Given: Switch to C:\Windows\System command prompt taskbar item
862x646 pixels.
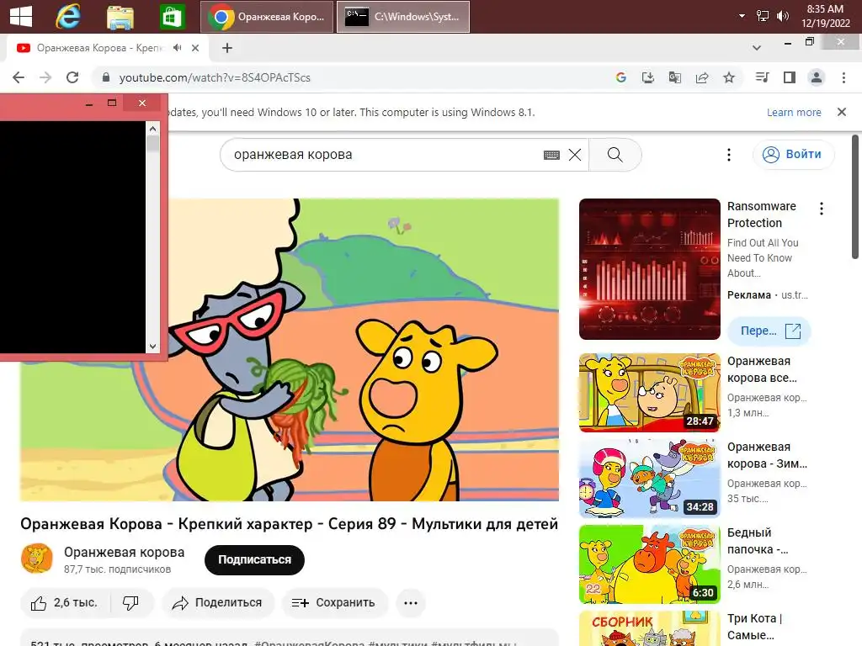Looking at the screenshot, I should point(403,17).
